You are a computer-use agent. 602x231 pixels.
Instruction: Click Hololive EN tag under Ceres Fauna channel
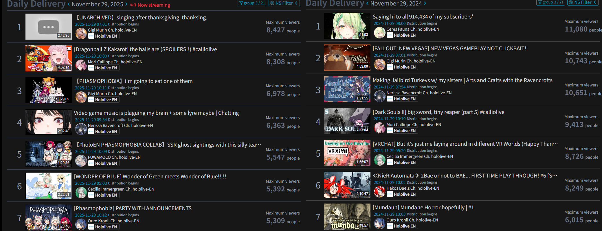tap(402, 35)
